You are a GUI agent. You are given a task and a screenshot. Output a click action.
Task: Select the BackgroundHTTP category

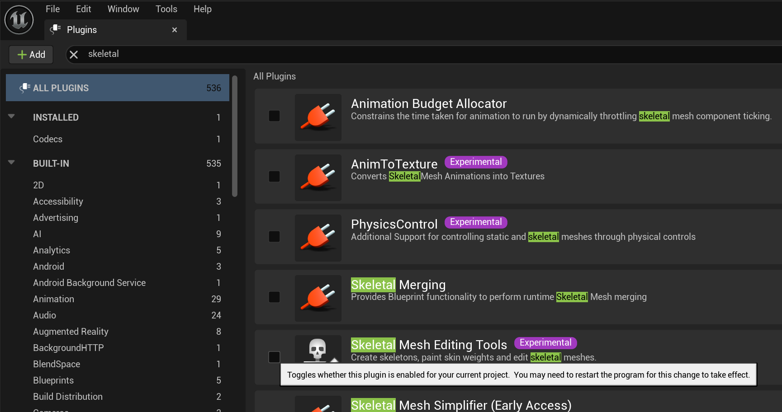pyautogui.click(x=118, y=348)
